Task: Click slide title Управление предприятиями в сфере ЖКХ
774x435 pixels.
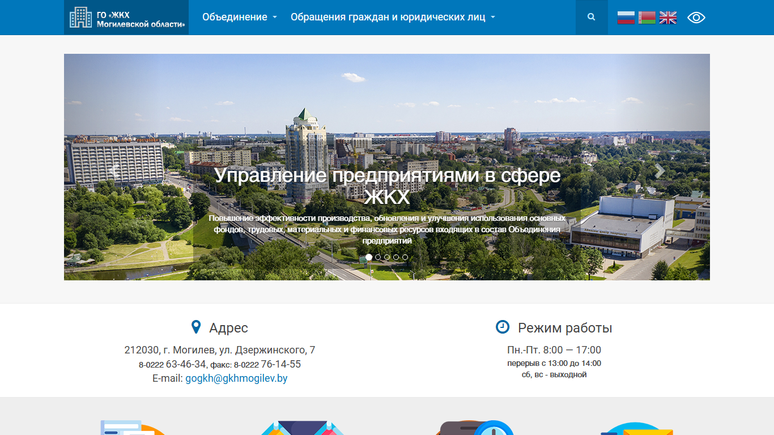Action: coord(387,186)
